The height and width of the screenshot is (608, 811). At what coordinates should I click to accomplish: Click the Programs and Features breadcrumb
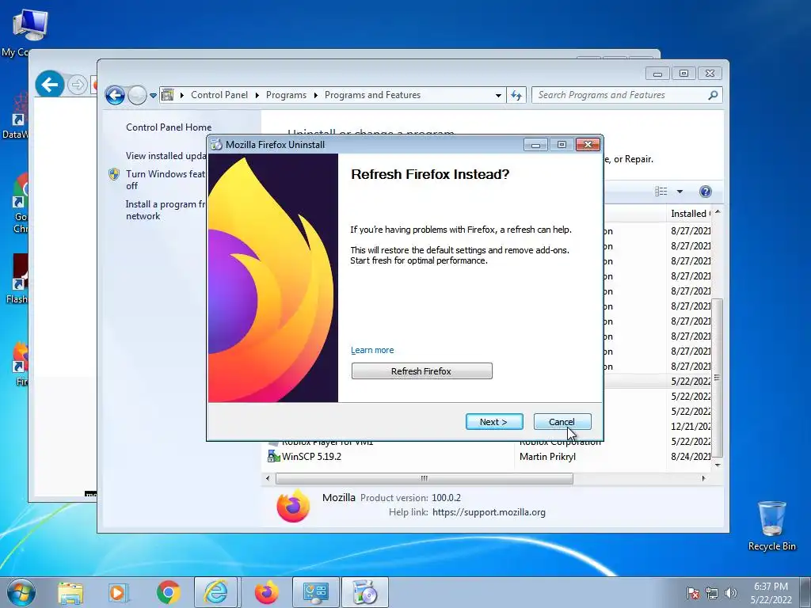tap(372, 95)
